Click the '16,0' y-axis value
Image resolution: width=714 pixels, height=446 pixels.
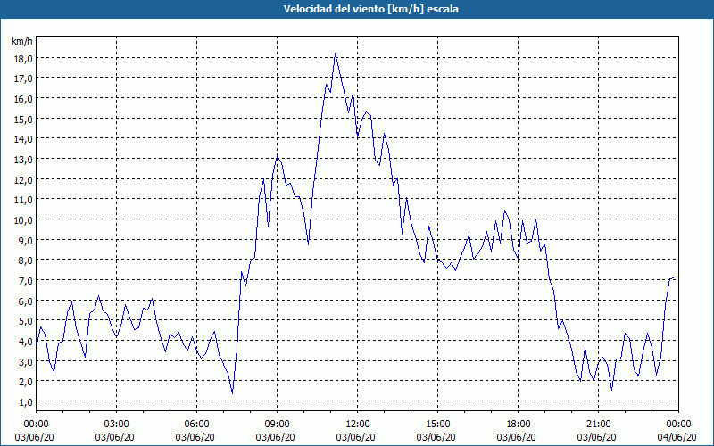pyautogui.click(x=24, y=99)
